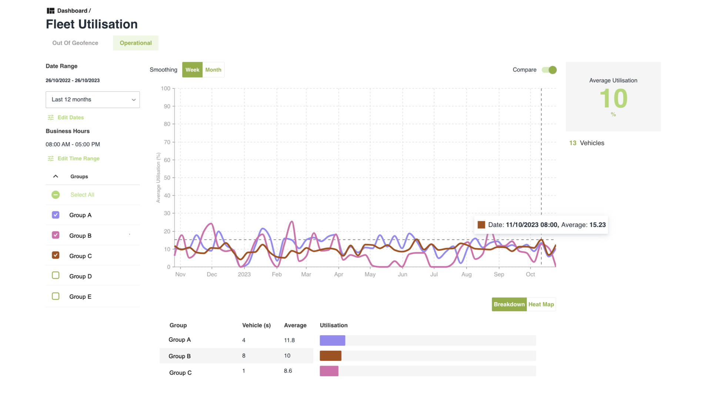Click the Jun label on chart x-axis

coord(403,274)
